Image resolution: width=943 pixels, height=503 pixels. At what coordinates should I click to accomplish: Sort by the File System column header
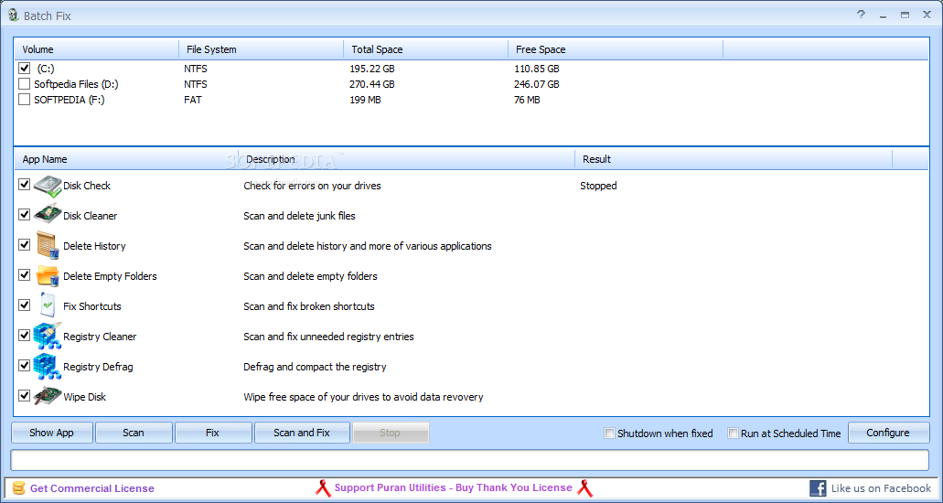point(261,49)
